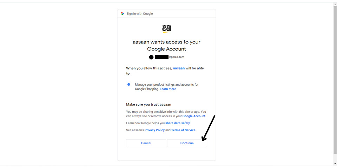The image size is (337, 168).
Task: Click the blue permission bullet dot
Action: click(x=128, y=84)
